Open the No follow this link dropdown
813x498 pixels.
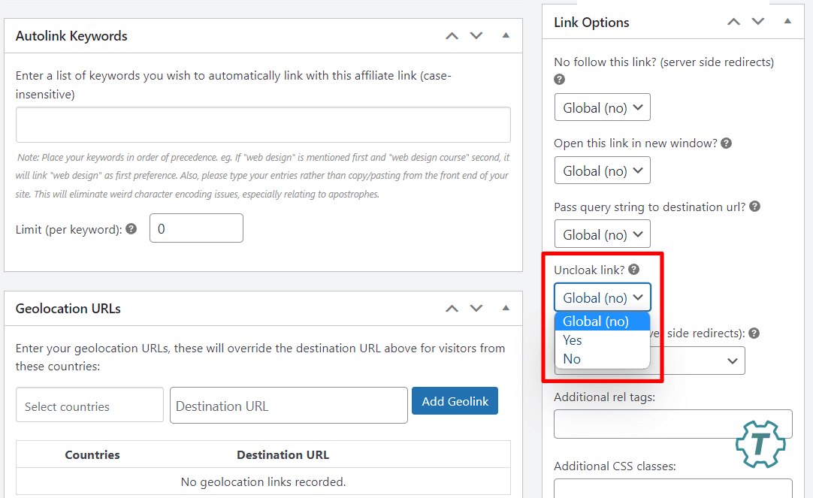click(602, 107)
